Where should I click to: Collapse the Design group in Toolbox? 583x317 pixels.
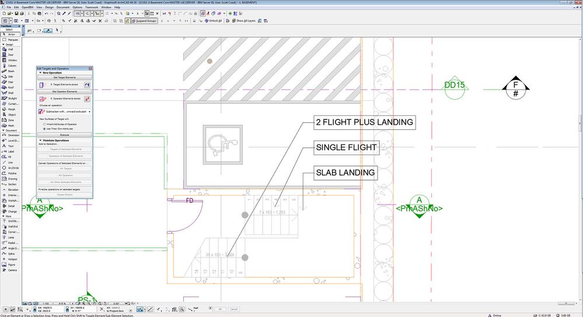coord(4,44)
